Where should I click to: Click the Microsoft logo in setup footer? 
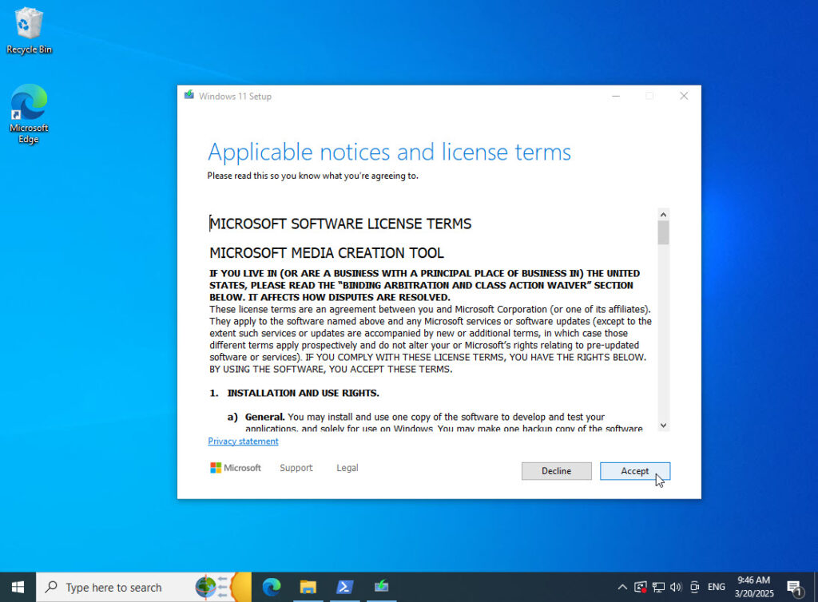(x=236, y=468)
